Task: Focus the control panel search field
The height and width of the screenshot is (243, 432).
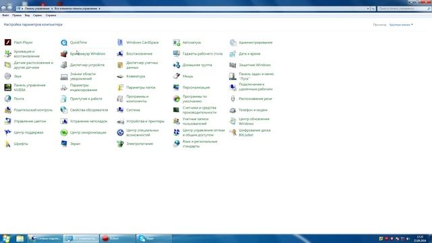Action: 404,9
